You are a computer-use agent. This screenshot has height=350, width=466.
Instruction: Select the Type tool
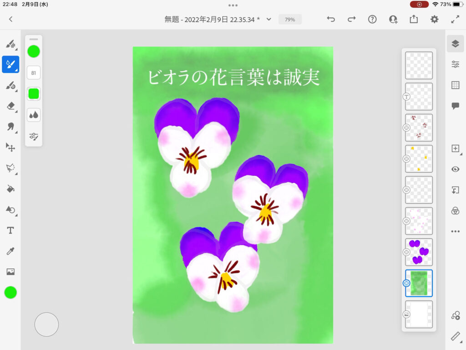tap(10, 230)
